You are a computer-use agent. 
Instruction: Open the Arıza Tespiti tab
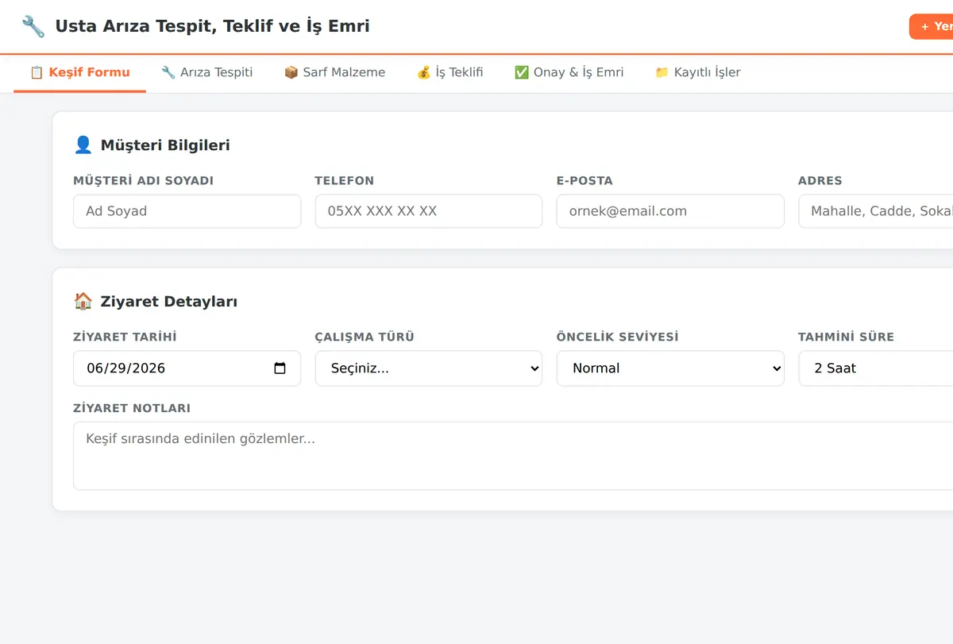click(206, 72)
